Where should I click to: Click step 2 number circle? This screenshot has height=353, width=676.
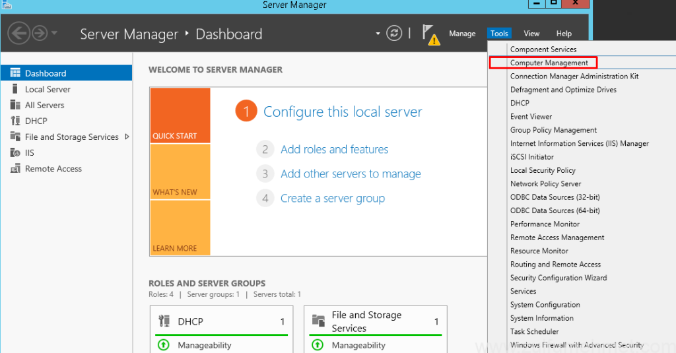pyautogui.click(x=265, y=149)
